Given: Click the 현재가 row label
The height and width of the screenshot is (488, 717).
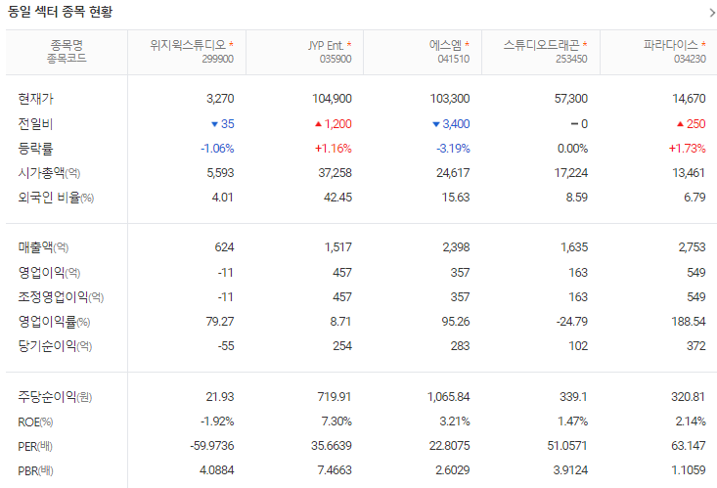Looking at the screenshot, I should (x=35, y=99).
